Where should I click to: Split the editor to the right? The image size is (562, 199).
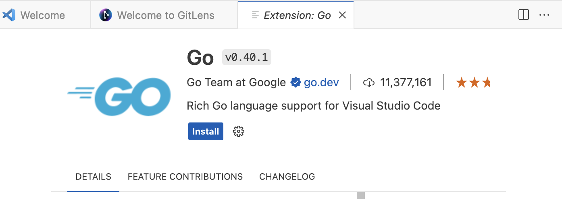tap(523, 15)
